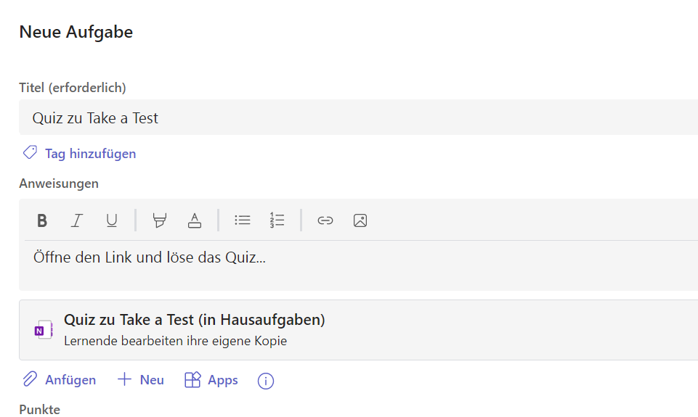The image size is (698, 417).
Task: Underline the instructions text
Action: point(112,220)
